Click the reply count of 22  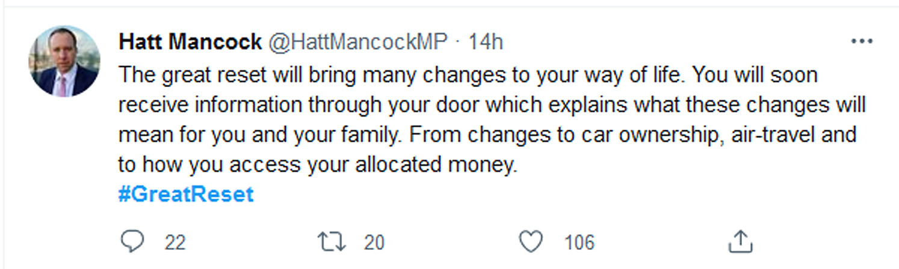(175, 243)
